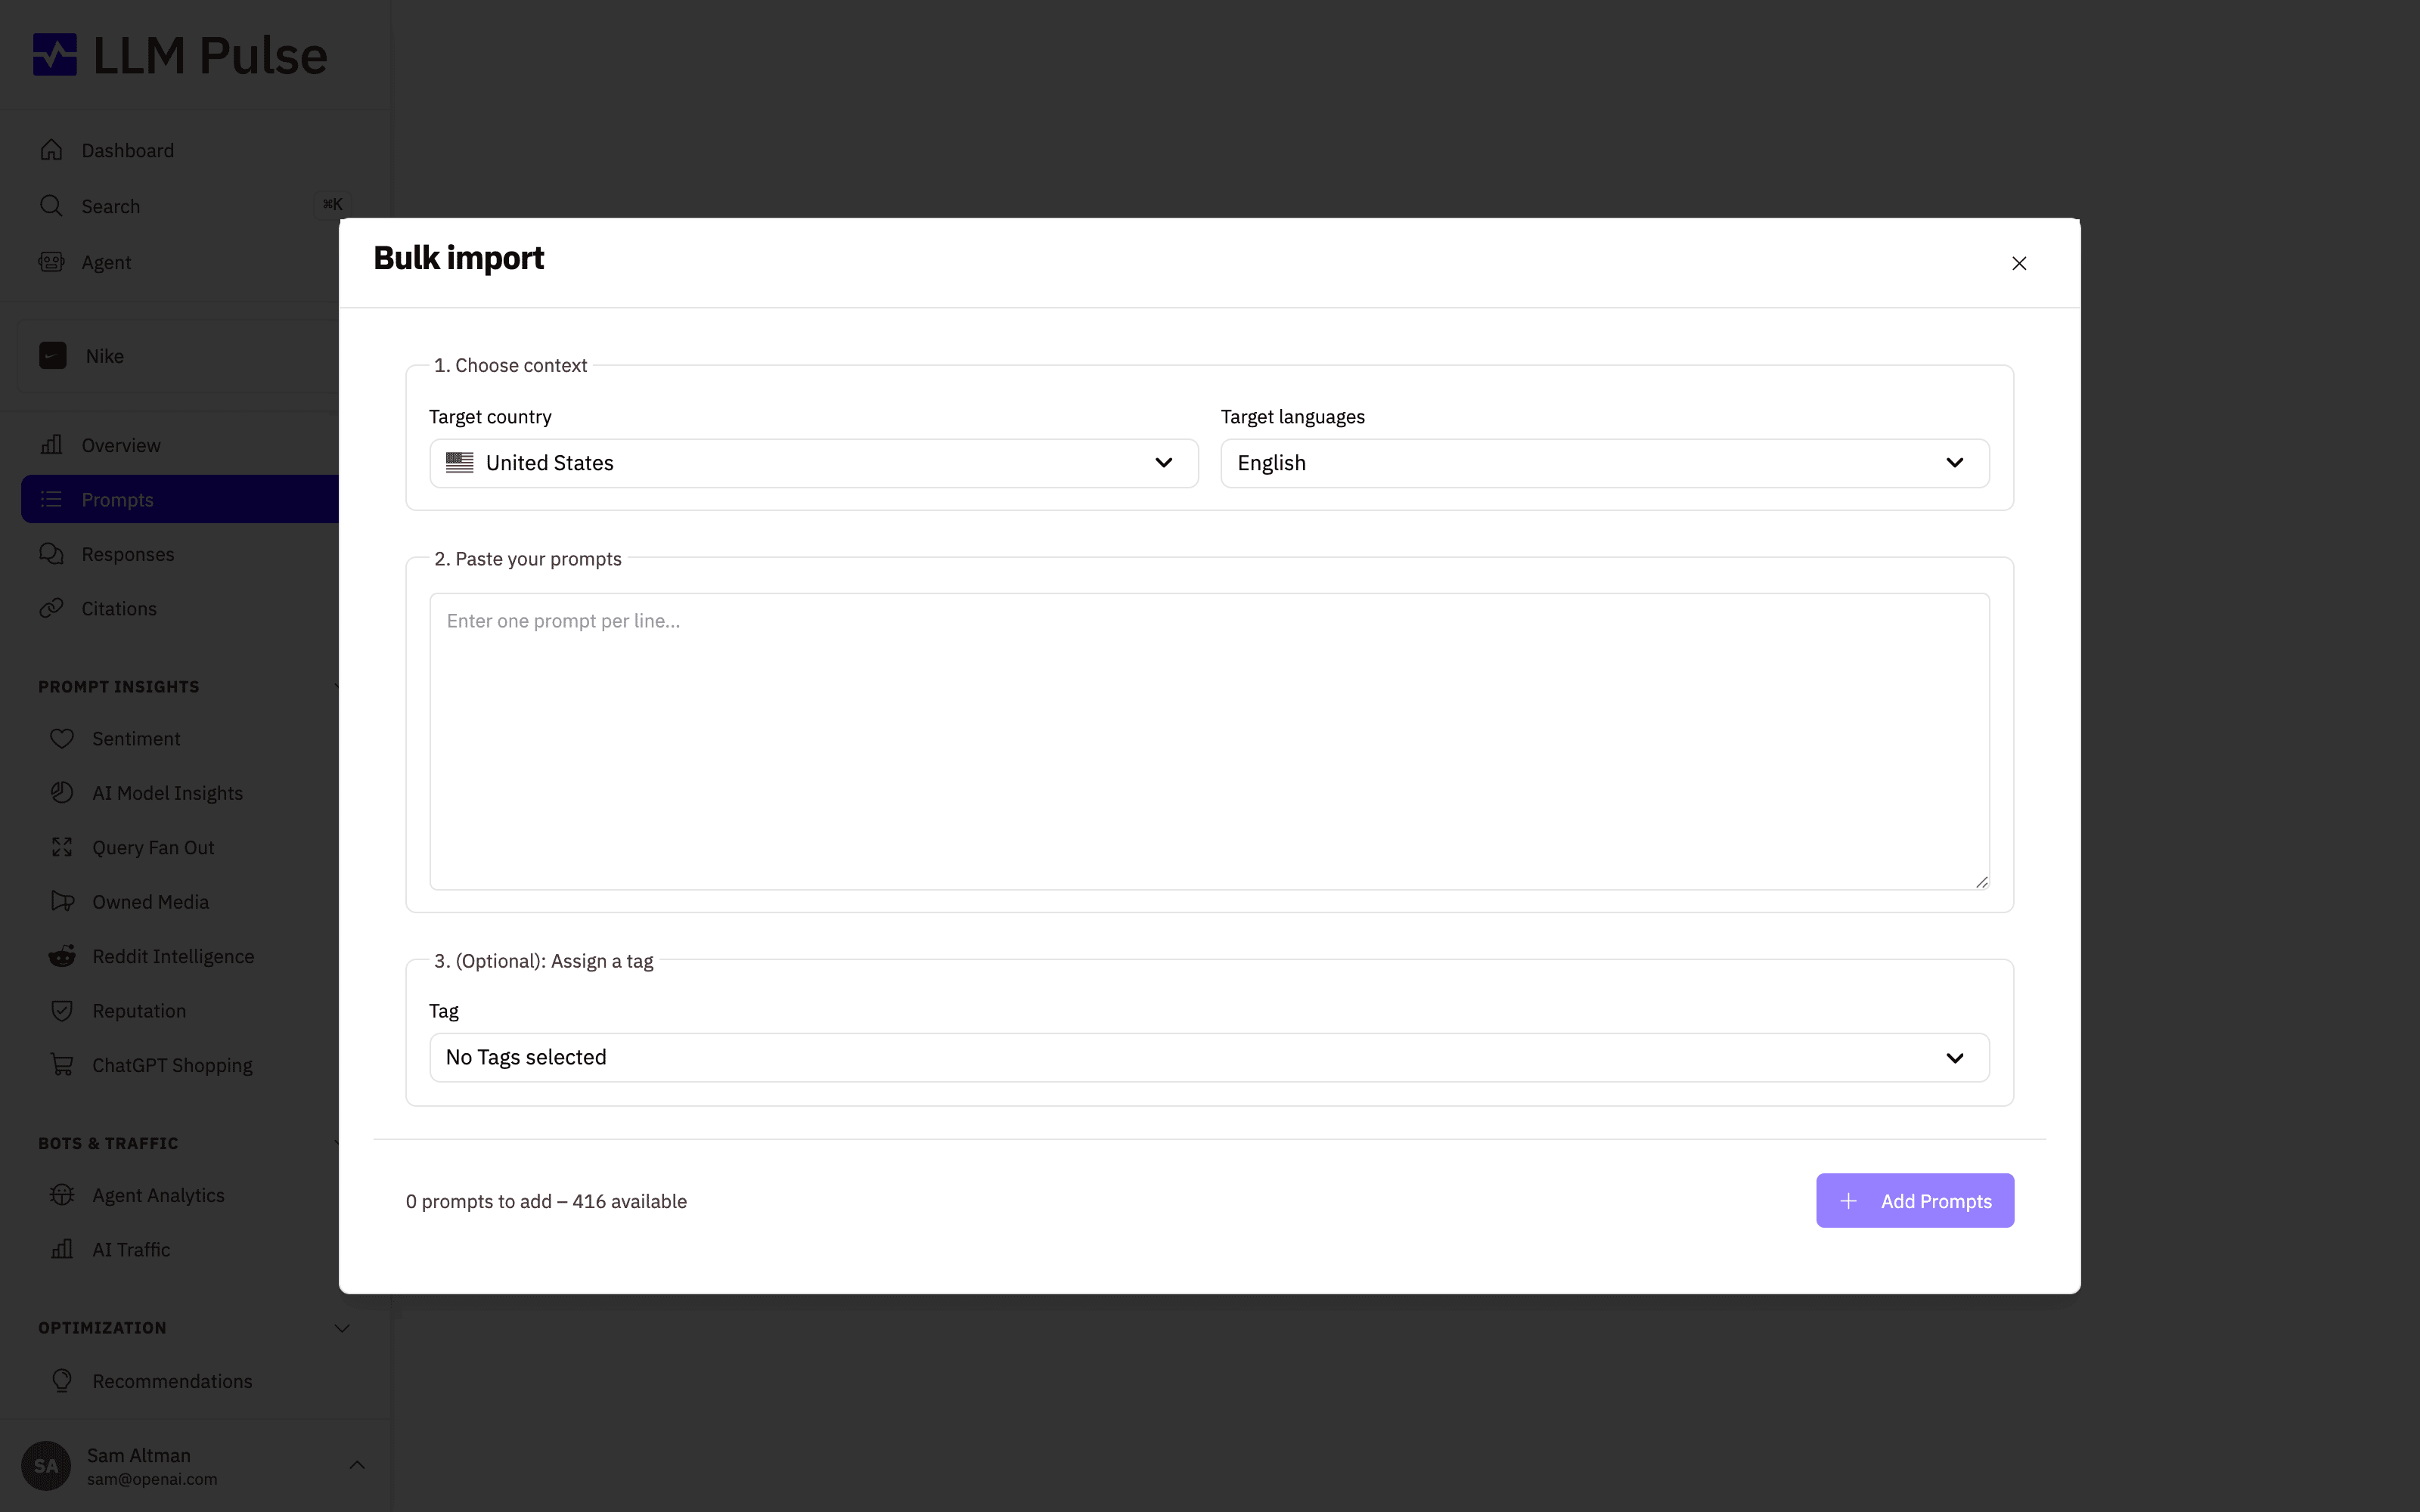Click the AI Traffic chart icon
This screenshot has width=2420, height=1512.
[62, 1249]
